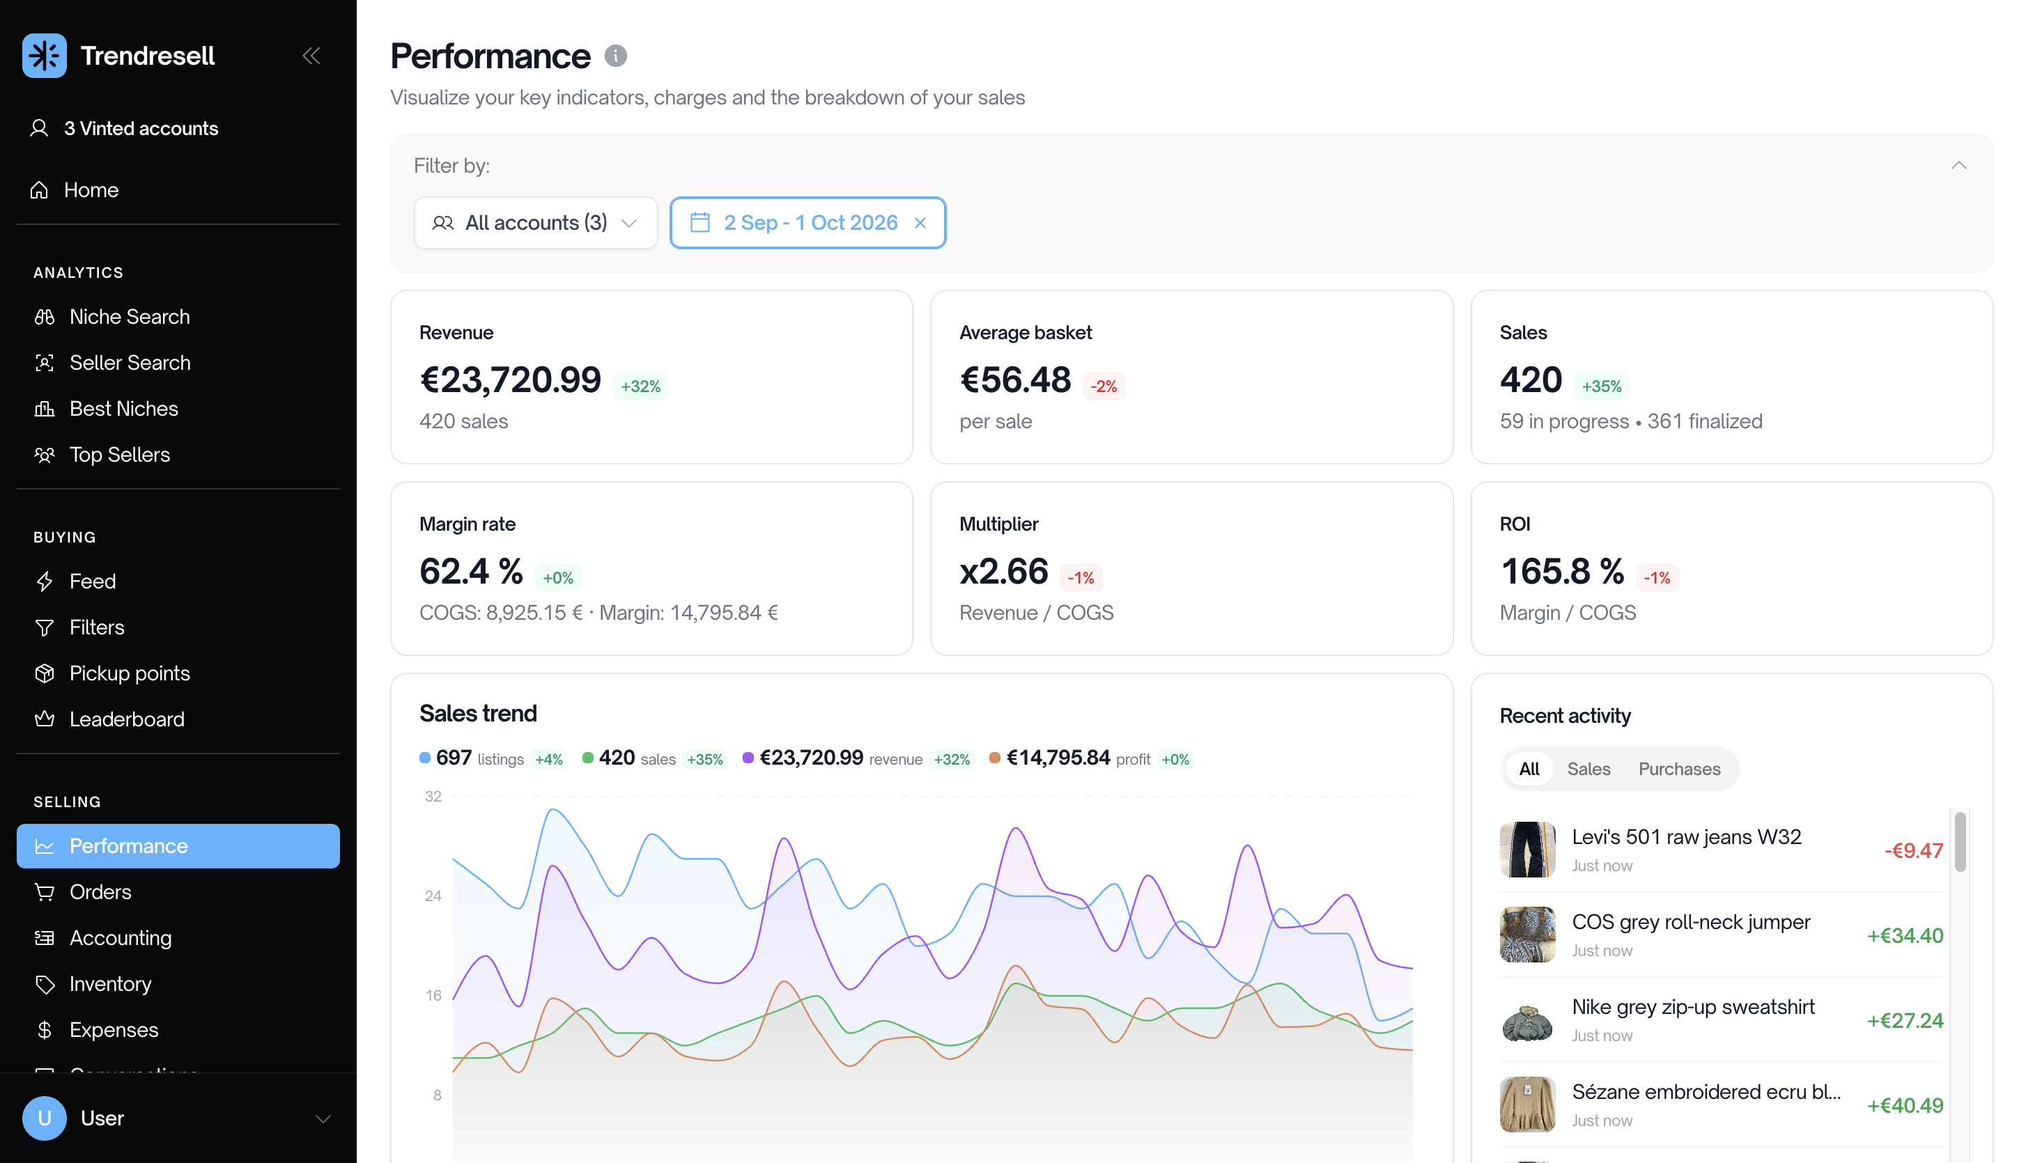Open COS grey roll-neck jumper thumbnail
Viewport: 2026px width, 1163px height.
point(1527,935)
